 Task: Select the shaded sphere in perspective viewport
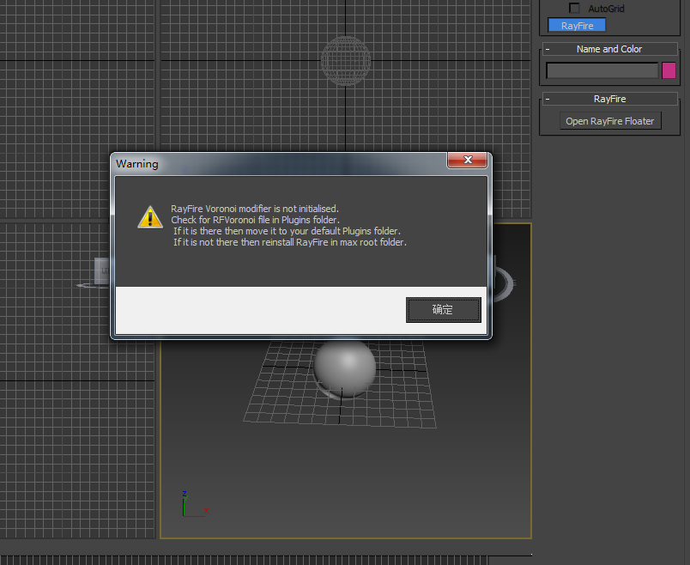click(x=345, y=369)
